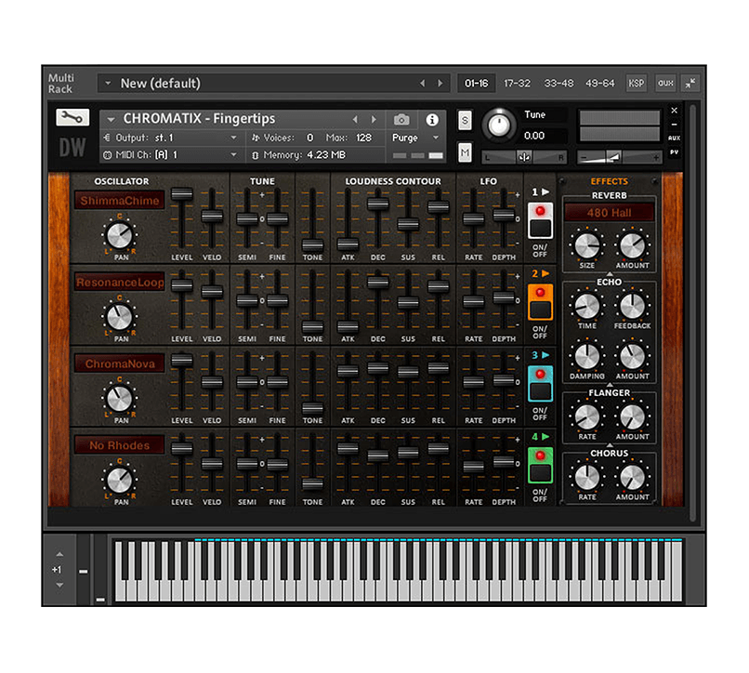This screenshot has height=673, width=749.
Task: Open instrument edit mode with wrench icon
Action: point(72,117)
